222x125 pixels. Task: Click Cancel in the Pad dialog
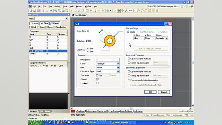click(x=164, y=92)
